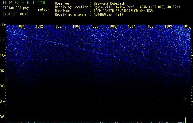
Task: Click the 1007 time marker
Action: (x=131, y=26)
